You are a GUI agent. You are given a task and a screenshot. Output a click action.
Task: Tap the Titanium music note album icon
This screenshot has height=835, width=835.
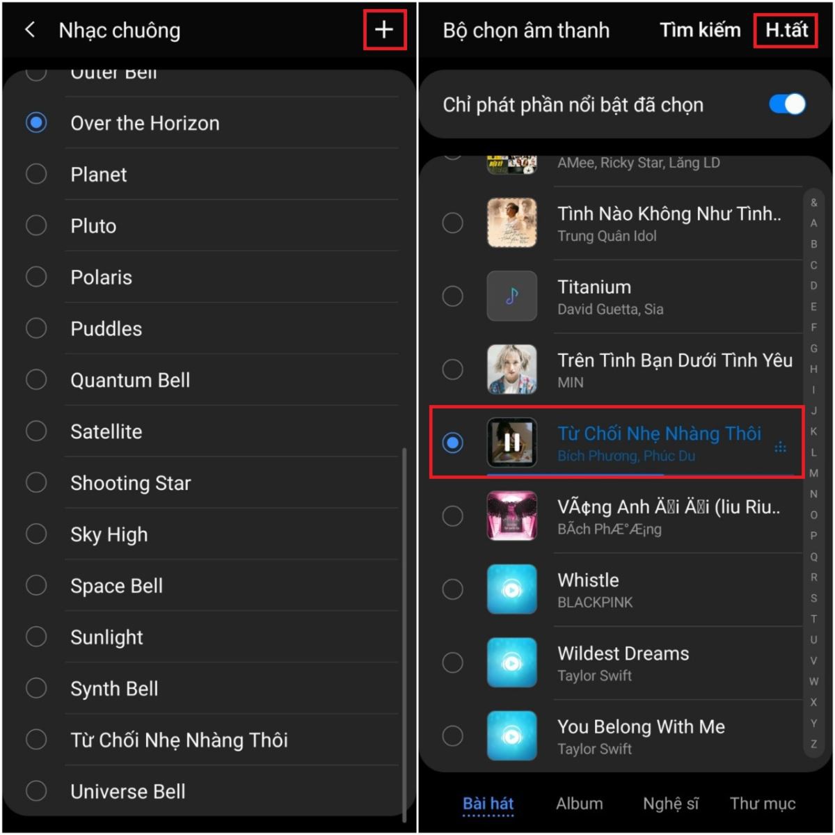pos(512,296)
